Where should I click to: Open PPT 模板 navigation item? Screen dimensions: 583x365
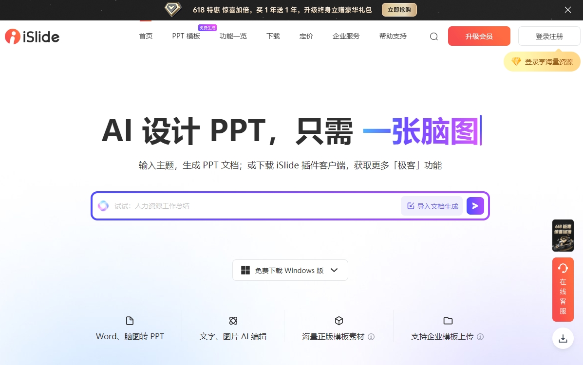point(186,36)
